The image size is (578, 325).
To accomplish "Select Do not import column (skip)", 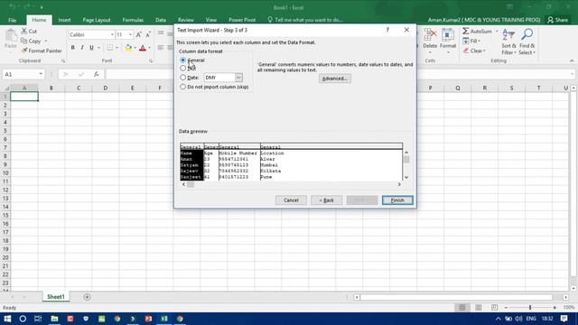I will (182, 87).
